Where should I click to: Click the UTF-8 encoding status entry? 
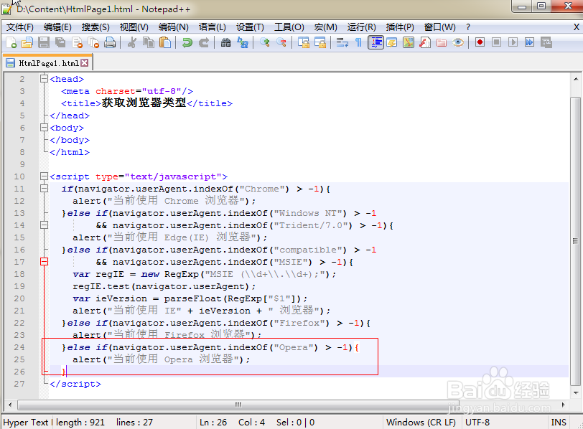477,423
